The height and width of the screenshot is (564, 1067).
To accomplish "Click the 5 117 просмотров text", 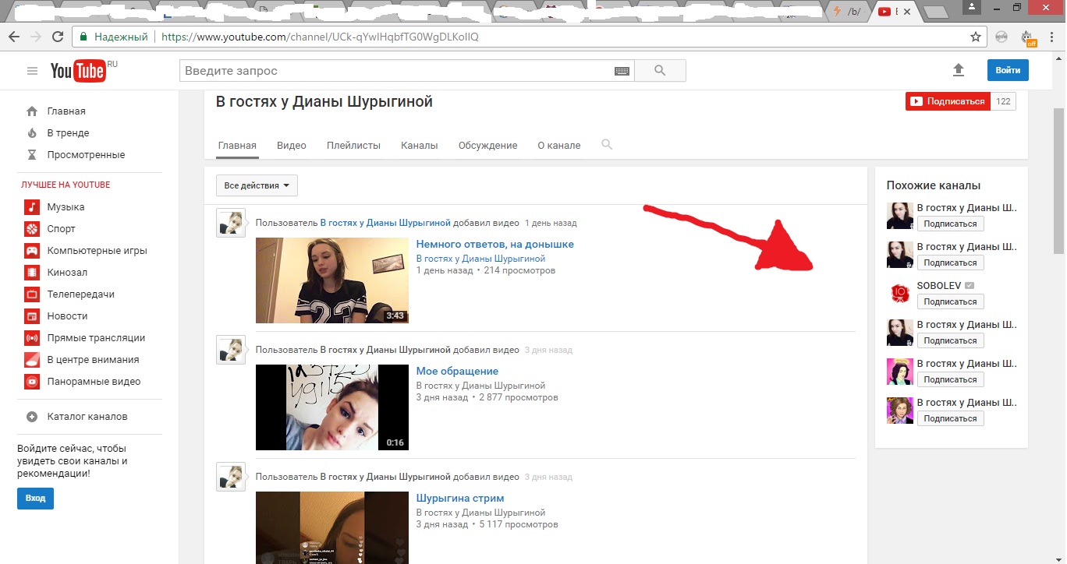I will [x=519, y=524].
